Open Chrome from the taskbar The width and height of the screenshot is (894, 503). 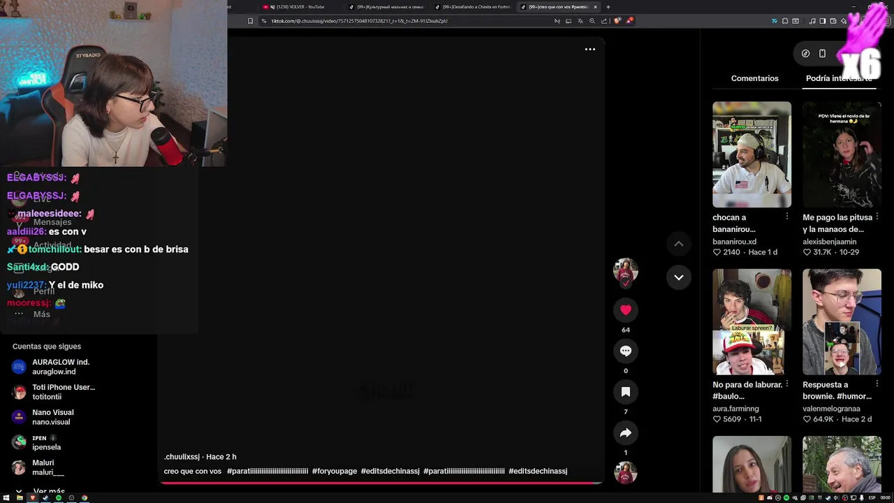[x=85, y=498]
